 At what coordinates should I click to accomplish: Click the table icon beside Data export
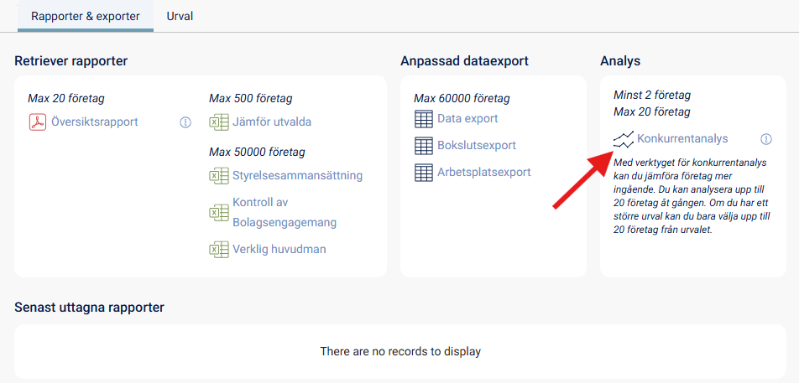(x=424, y=119)
